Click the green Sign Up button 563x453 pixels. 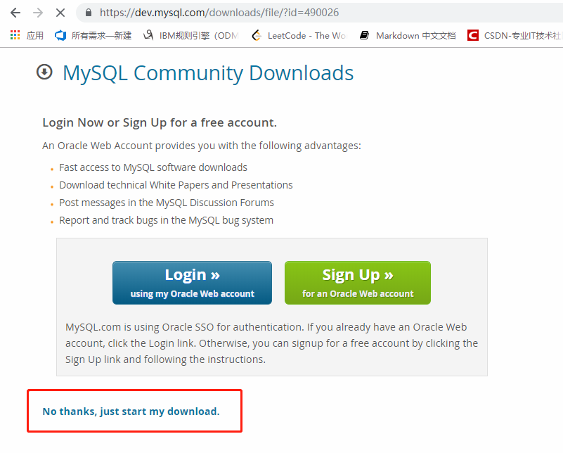tap(357, 282)
